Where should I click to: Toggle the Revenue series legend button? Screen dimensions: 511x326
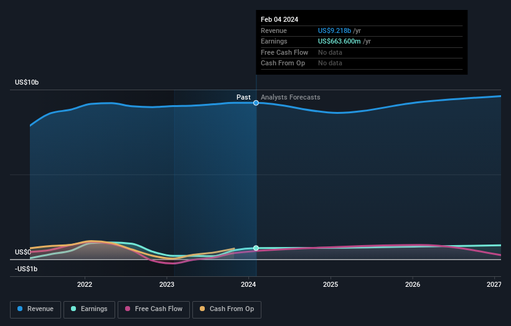[x=35, y=309]
